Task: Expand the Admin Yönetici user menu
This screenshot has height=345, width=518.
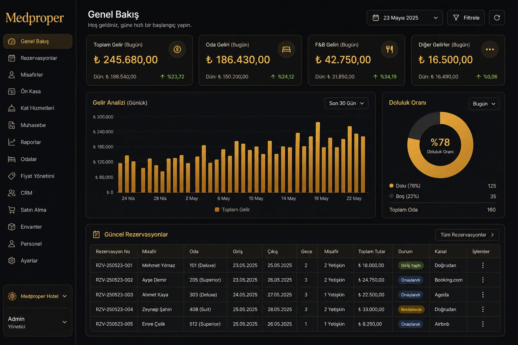Action: (37, 322)
